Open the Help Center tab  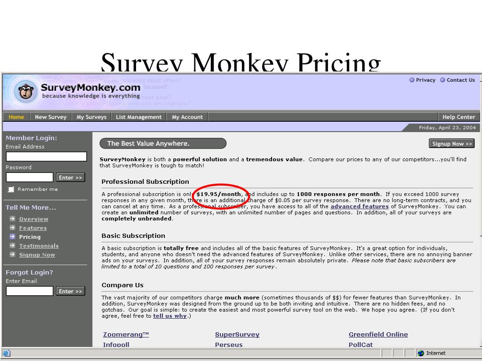[458, 117]
